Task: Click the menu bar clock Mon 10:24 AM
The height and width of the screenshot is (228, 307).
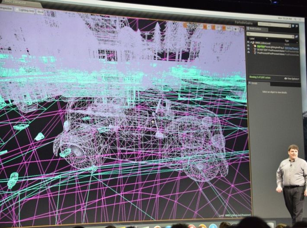Action: click(285, 19)
